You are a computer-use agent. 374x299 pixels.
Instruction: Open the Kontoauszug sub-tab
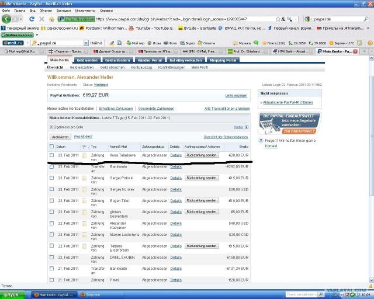tap(141, 68)
